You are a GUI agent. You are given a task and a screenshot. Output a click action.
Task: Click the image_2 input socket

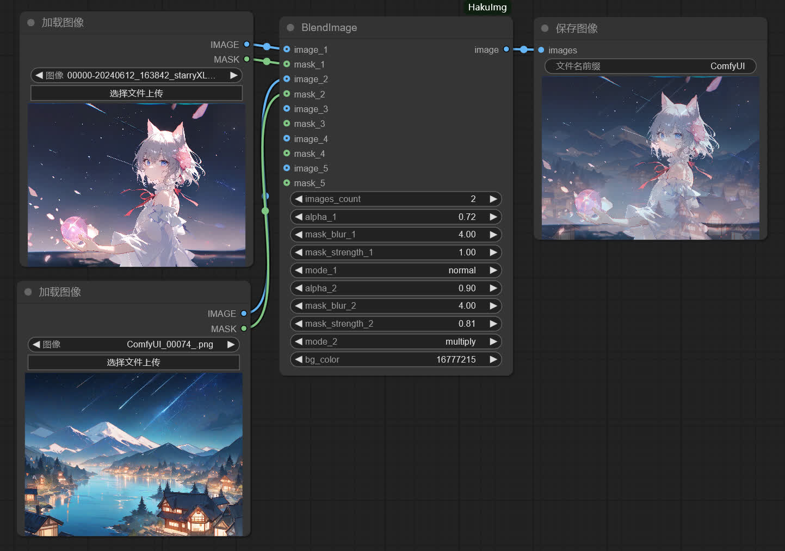(287, 79)
